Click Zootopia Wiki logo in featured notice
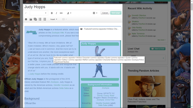193x108 pixels. [31, 32]
